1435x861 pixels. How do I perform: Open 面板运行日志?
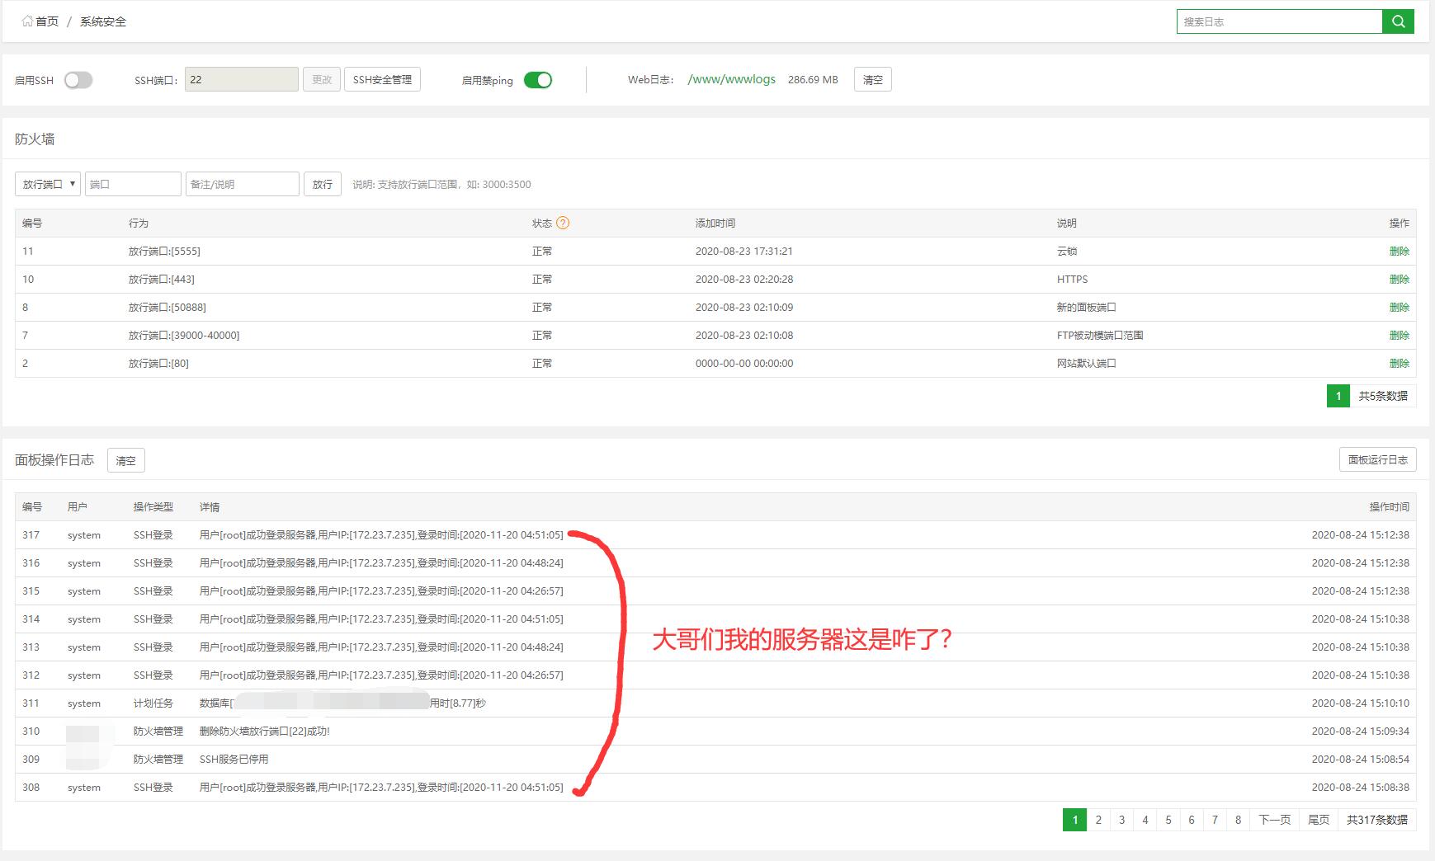1377,459
